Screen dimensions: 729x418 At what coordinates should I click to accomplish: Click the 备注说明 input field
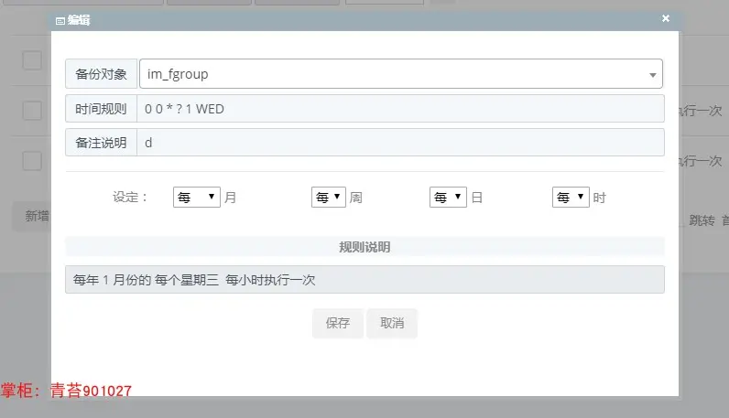[x=400, y=143]
